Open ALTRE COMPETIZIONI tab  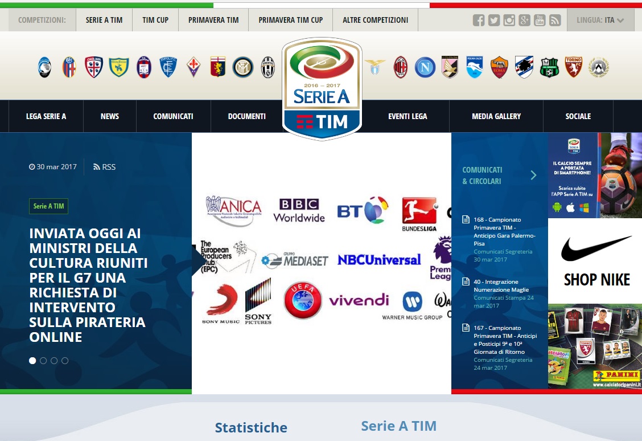375,20
